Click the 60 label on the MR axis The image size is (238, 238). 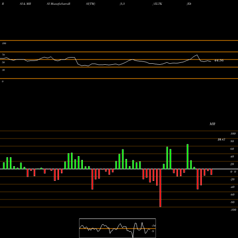232,149
